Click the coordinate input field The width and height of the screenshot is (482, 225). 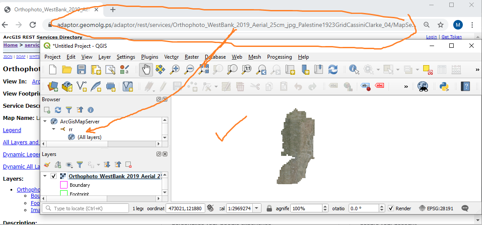click(x=185, y=208)
